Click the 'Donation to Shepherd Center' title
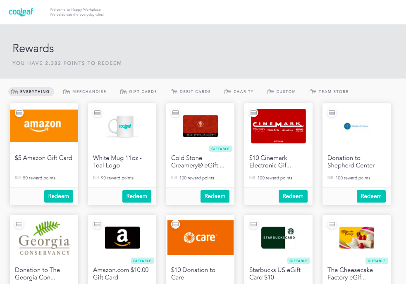Viewport: 406px width, 284px height. click(x=351, y=162)
